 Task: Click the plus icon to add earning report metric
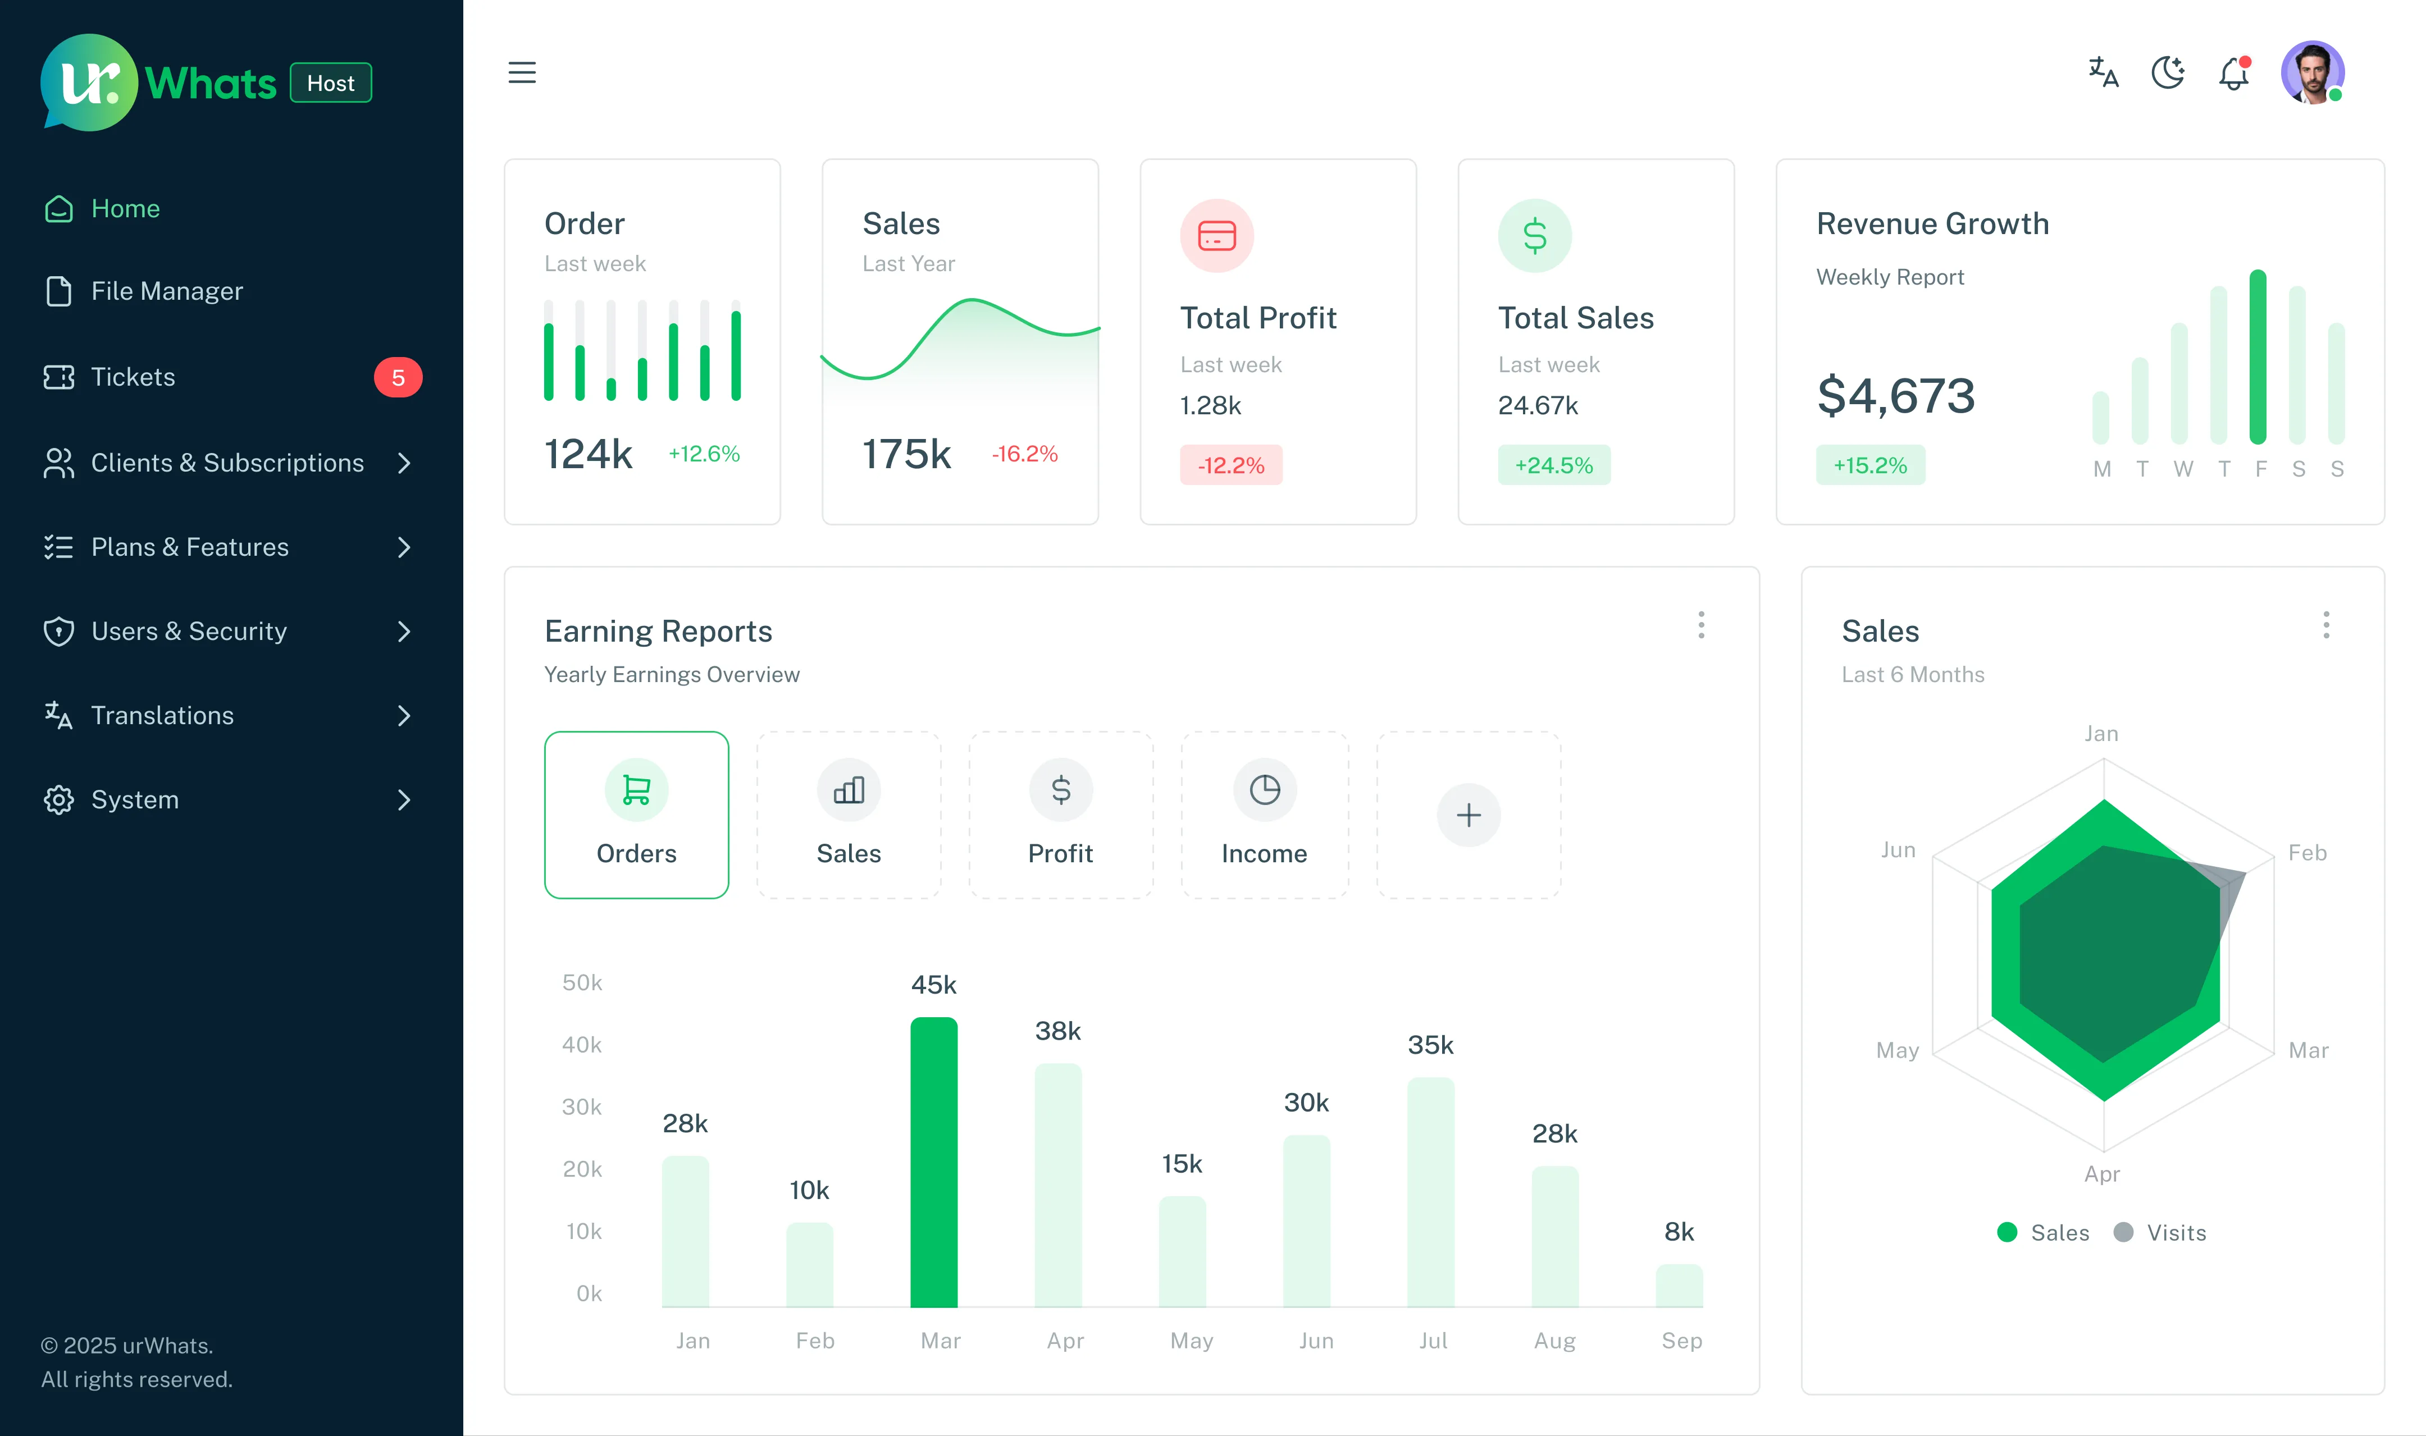[1468, 814]
